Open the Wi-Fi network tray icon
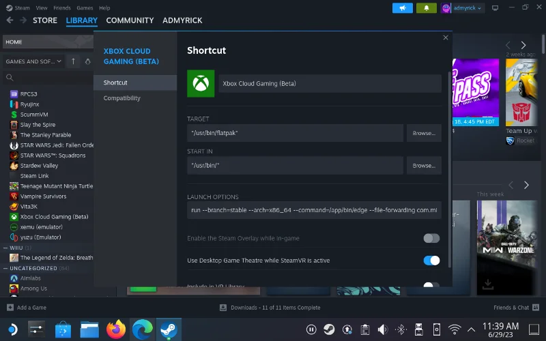Screen dimensions: 546x341 [455, 329]
